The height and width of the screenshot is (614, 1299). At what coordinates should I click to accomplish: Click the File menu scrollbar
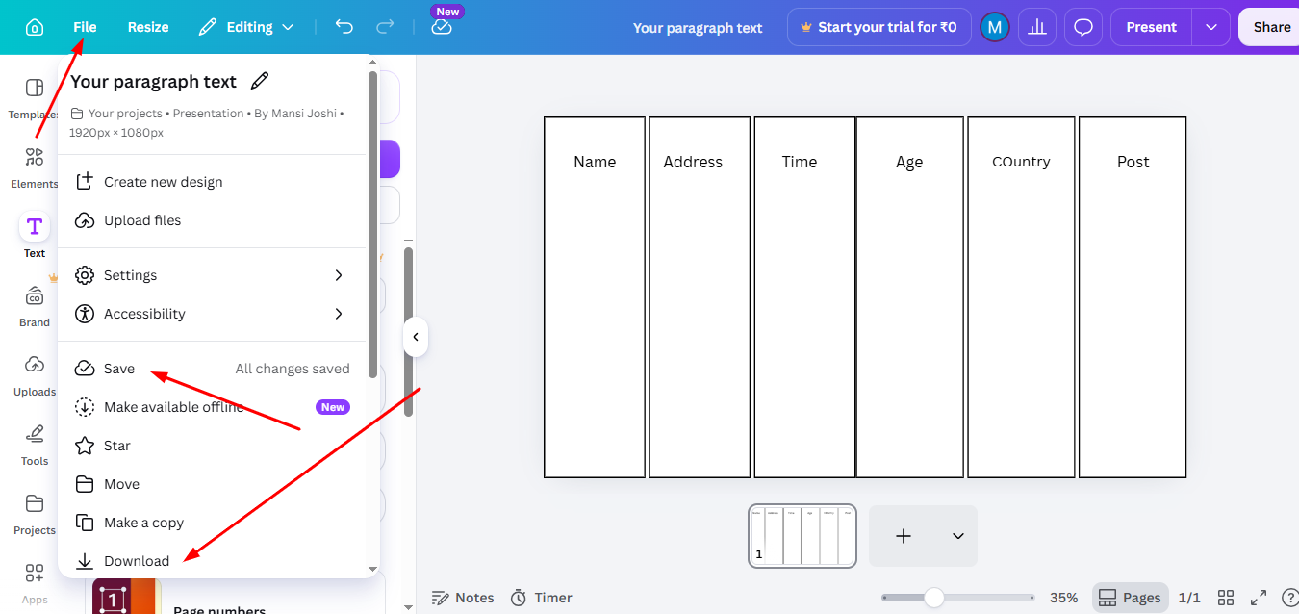coord(373,223)
